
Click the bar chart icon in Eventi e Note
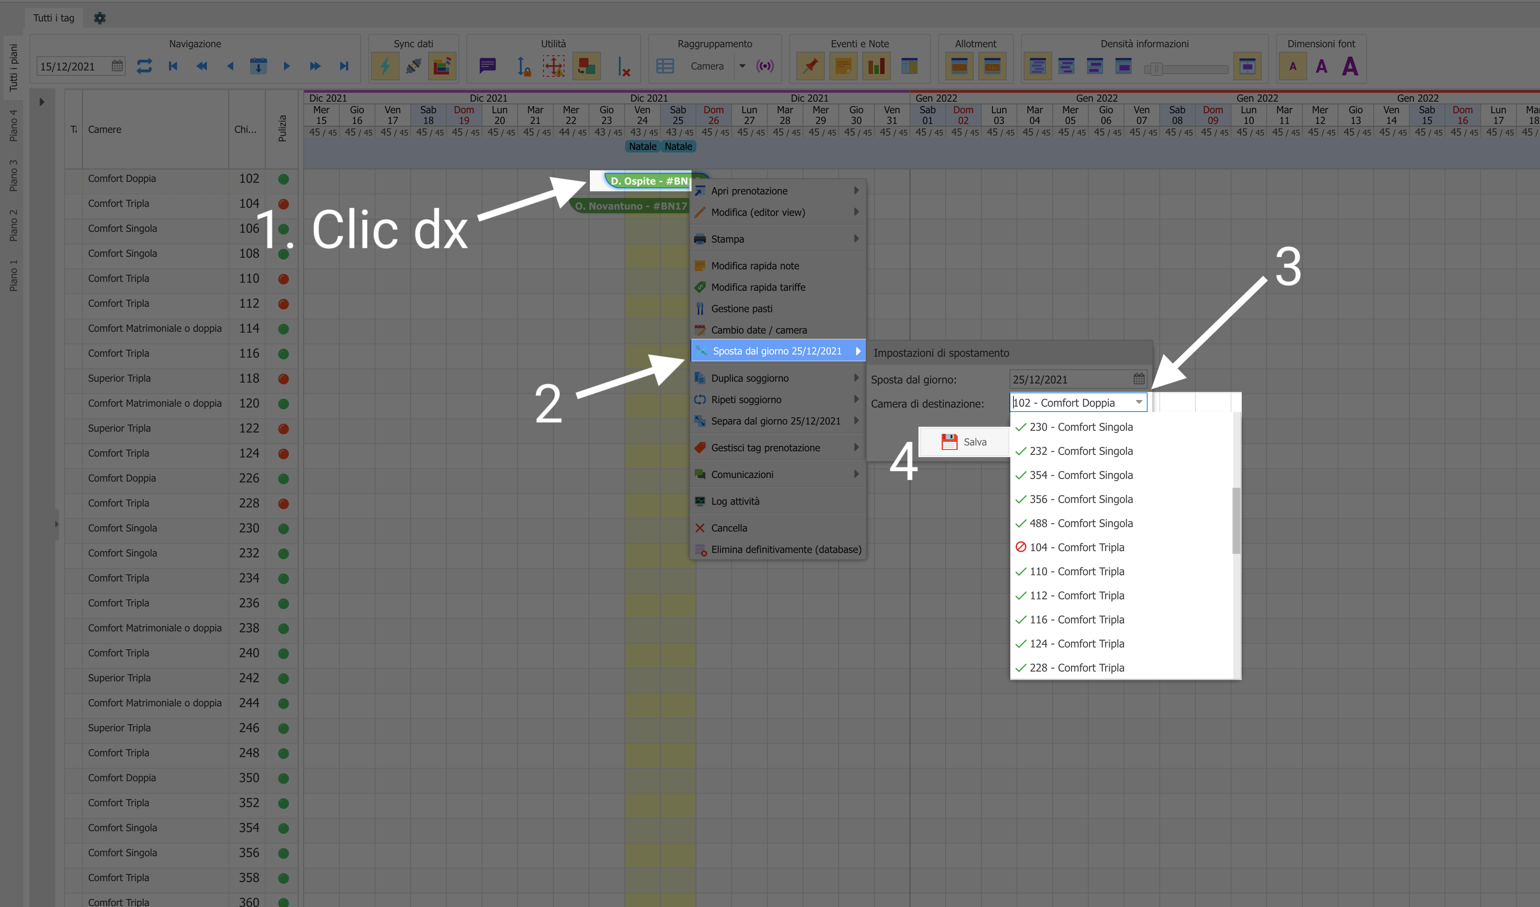pos(876,66)
